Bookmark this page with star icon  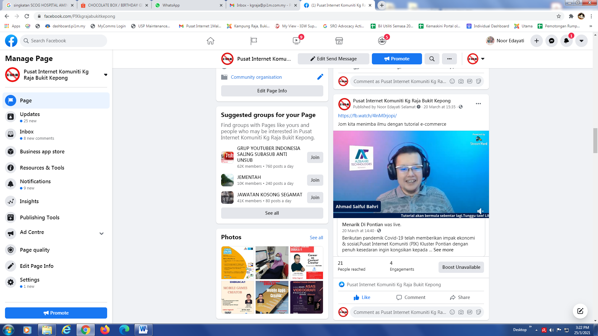click(x=558, y=16)
